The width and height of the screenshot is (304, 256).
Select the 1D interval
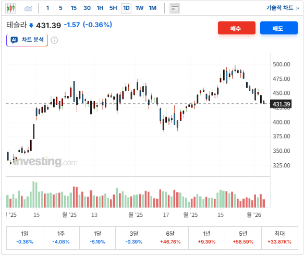tap(126, 8)
